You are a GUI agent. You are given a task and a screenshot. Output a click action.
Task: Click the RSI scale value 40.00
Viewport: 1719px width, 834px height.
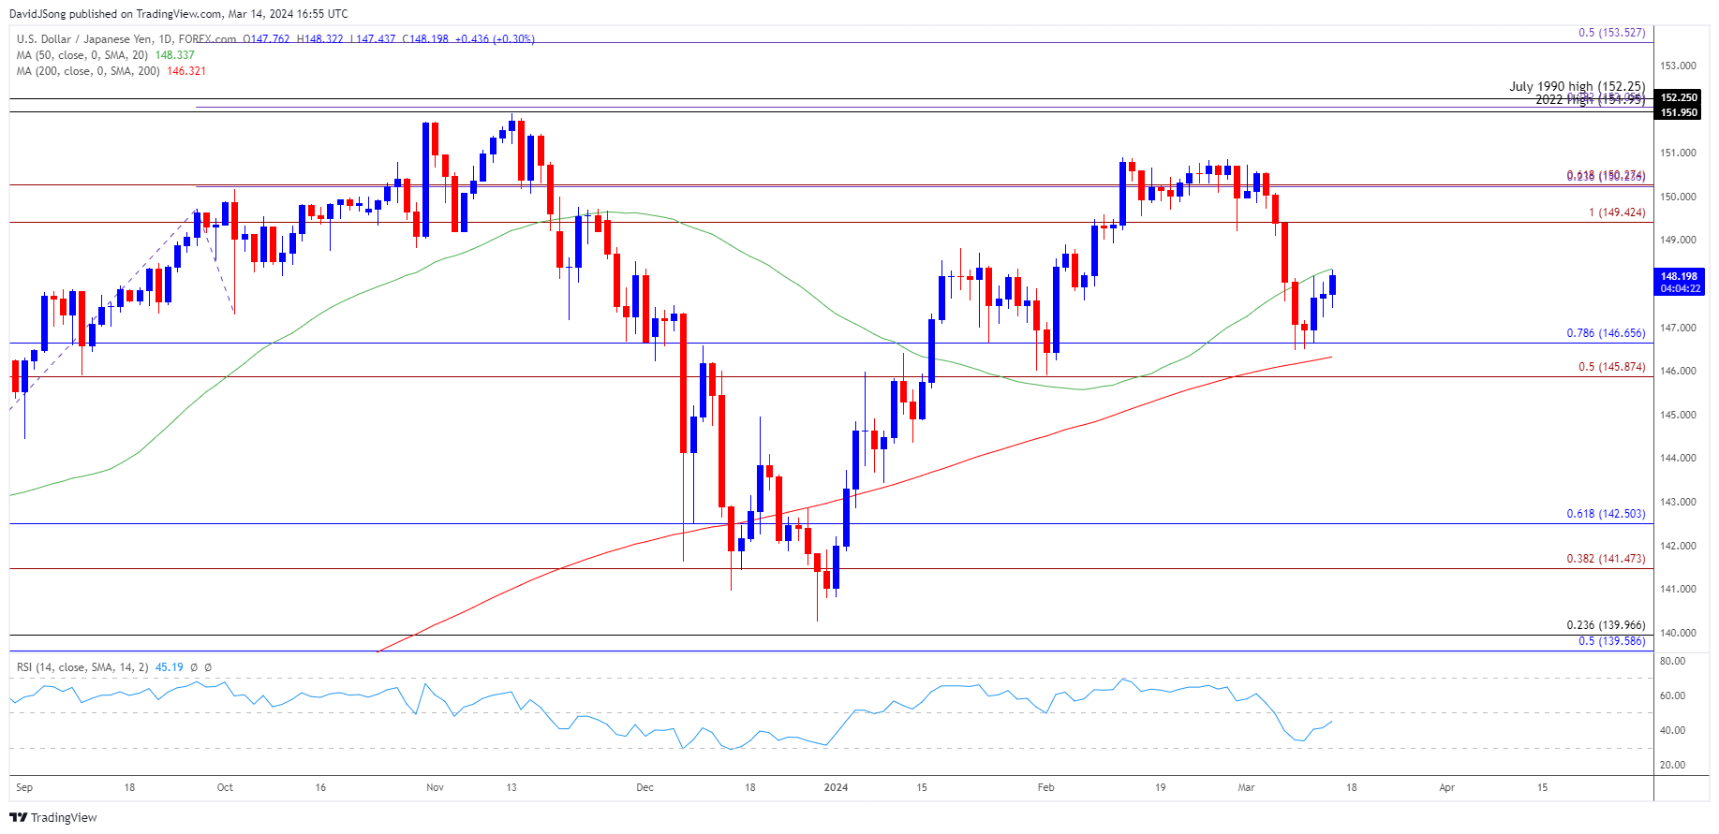tap(1672, 730)
